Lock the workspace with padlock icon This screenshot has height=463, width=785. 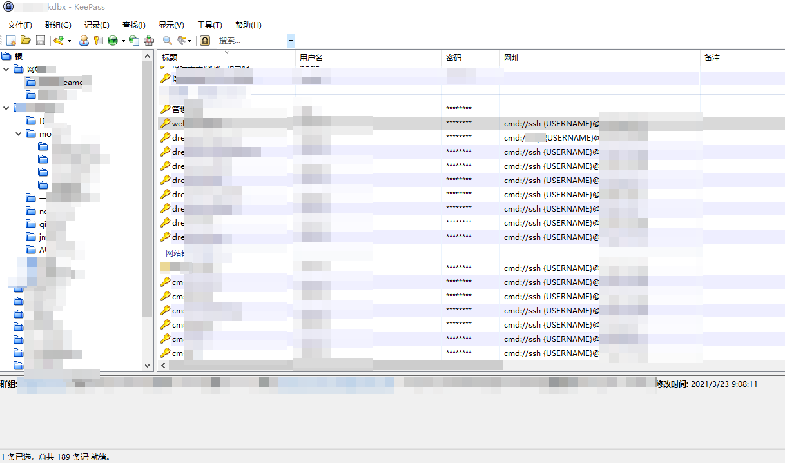(x=205, y=41)
